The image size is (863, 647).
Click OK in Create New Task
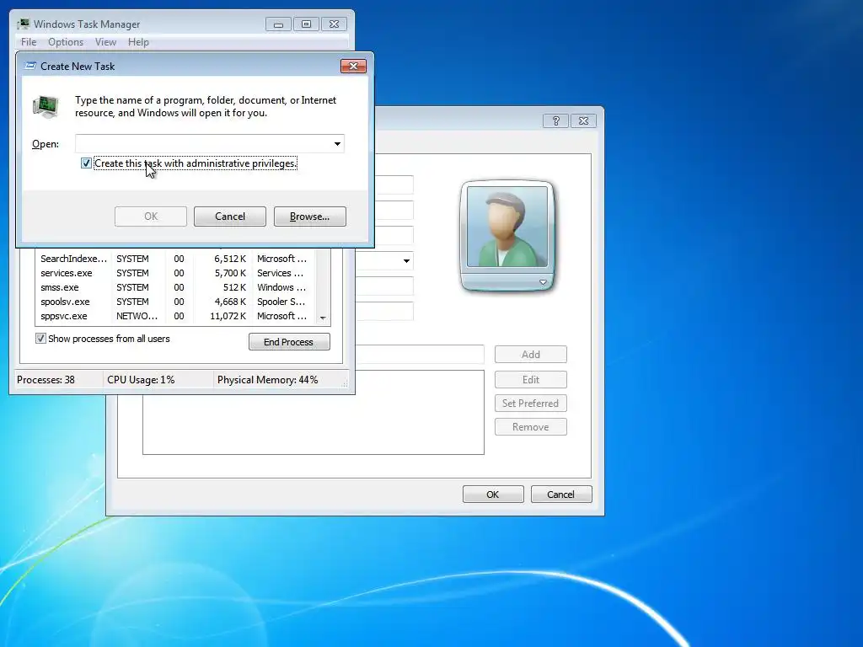[x=151, y=217]
